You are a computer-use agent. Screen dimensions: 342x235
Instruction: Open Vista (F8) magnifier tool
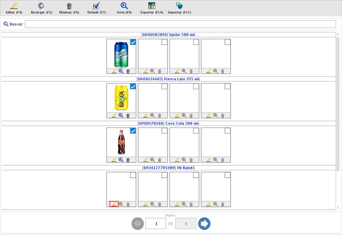[x=124, y=6]
